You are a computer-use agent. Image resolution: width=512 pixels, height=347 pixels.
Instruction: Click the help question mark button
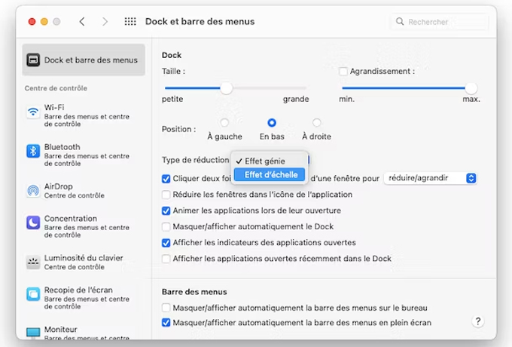tap(477, 321)
